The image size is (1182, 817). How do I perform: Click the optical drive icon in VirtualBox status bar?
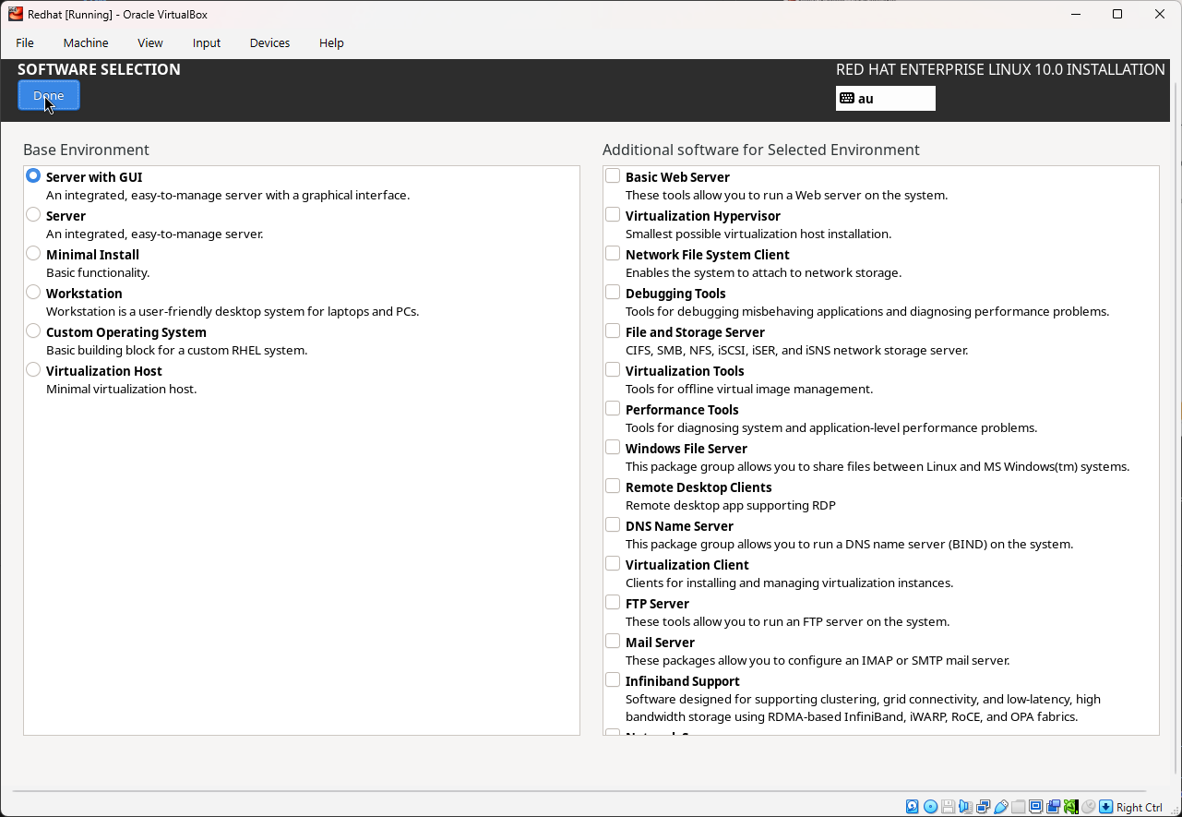click(930, 806)
